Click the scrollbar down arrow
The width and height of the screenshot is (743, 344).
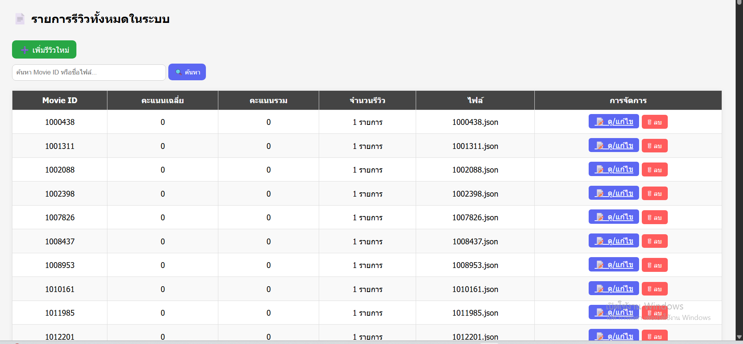tap(739, 337)
